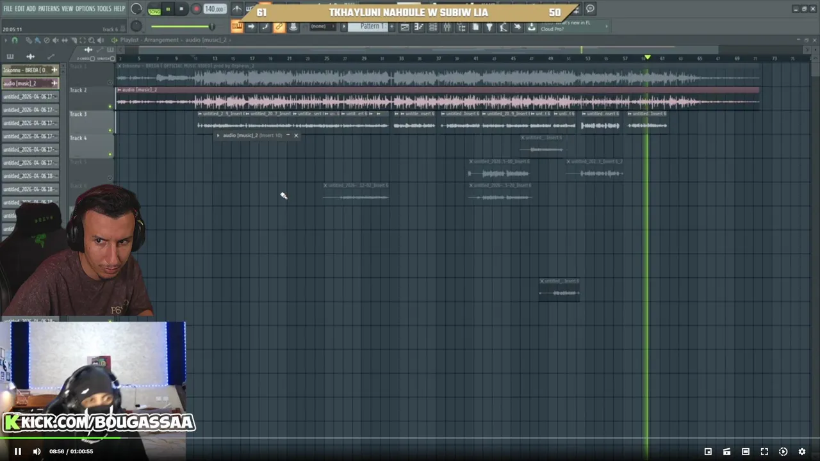820x461 pixels.
Task: Toggle the playlist magnet snap icon
Action: (14, 40)
